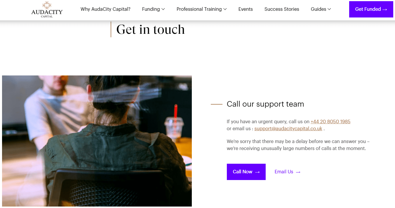Click the +44 20 8050 1985 phone link

coord(330,121)
